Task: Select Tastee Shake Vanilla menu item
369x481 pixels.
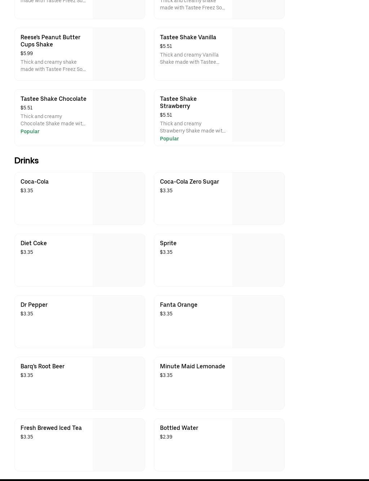Action: (x=188, y=37)
